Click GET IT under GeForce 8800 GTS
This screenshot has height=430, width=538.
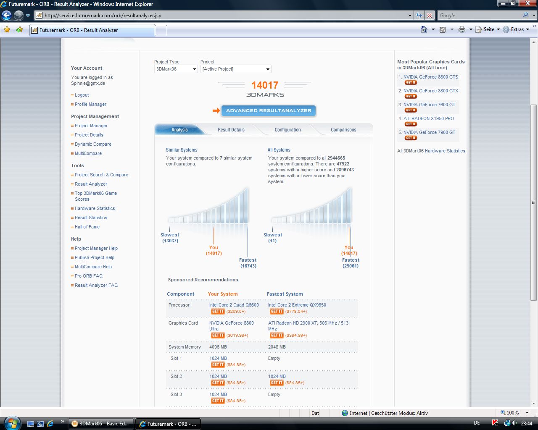(x=411, y=83)
